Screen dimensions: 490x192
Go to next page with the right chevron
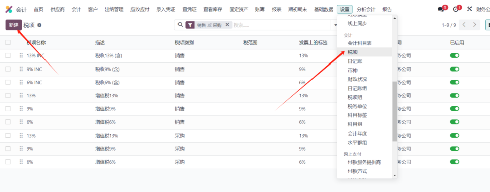475,25
